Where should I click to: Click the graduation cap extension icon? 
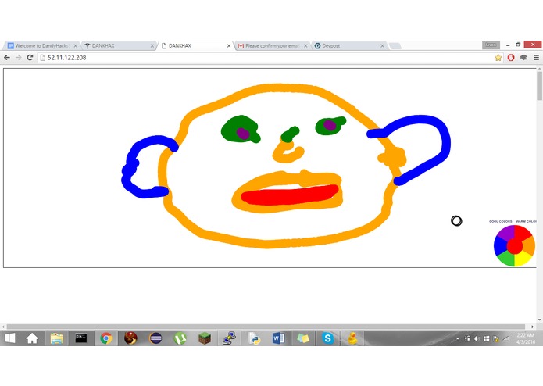click(523, 58)
